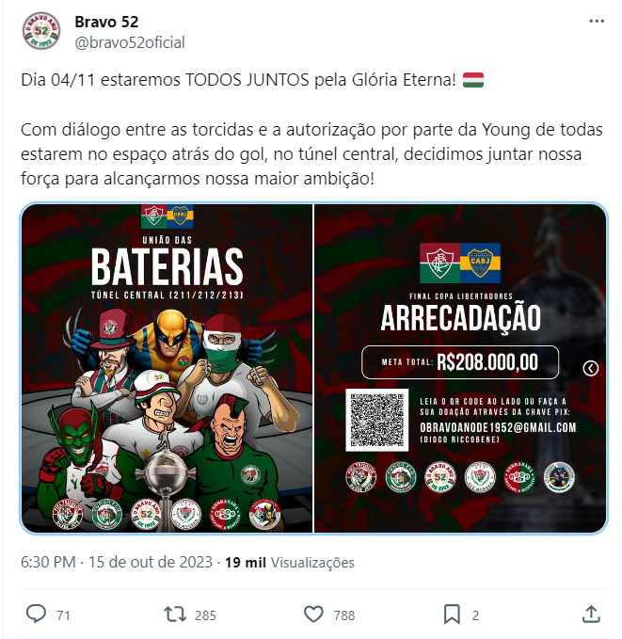Click the Bravo 52 display name

point(106,22)
